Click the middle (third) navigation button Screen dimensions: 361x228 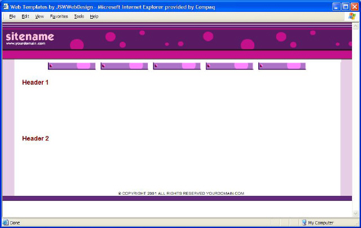point(177,66)
